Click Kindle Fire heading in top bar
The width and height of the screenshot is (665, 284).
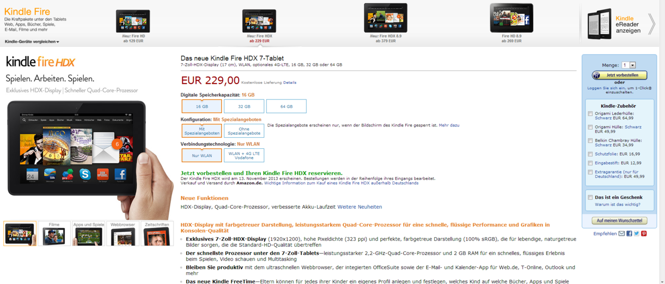point(27,11)
